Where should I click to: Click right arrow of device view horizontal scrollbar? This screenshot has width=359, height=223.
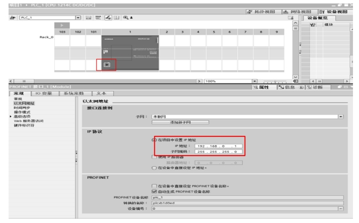199,81
